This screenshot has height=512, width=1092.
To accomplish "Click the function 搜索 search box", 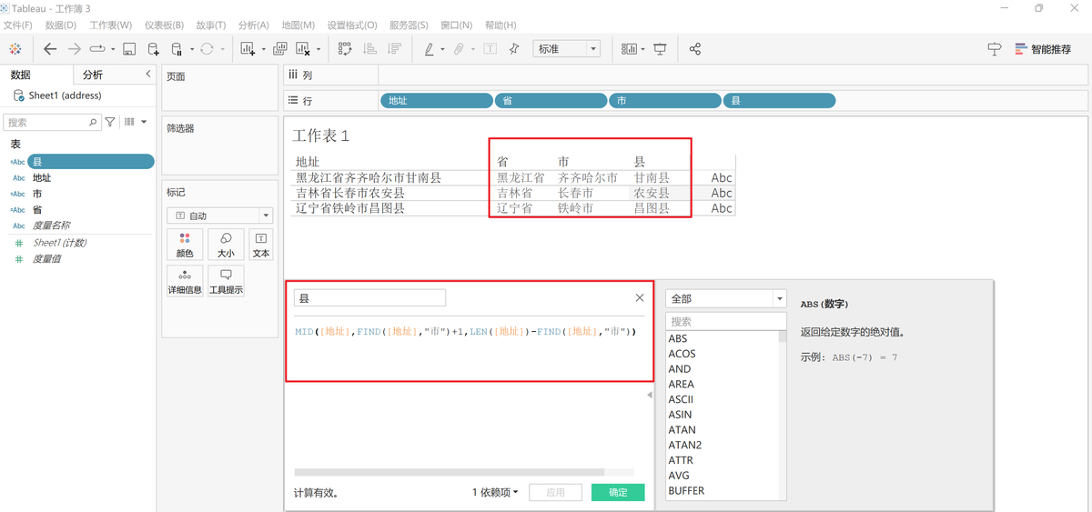I will click(726, 321).
